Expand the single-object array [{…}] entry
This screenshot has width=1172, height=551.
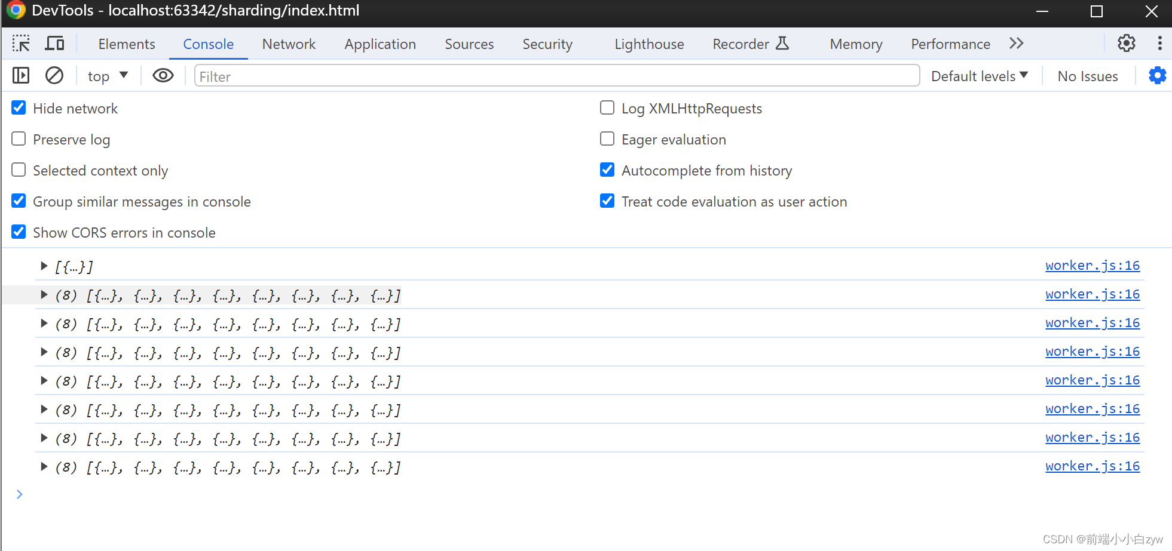[44, 266]
